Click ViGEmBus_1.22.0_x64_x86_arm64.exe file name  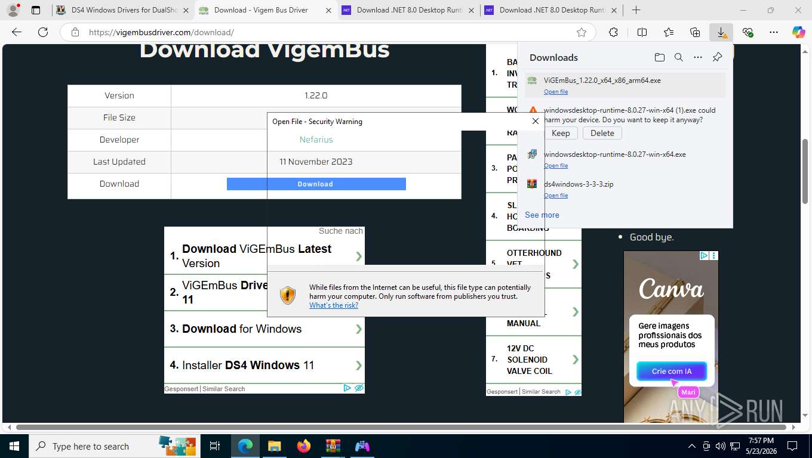(x=602, y=80)
